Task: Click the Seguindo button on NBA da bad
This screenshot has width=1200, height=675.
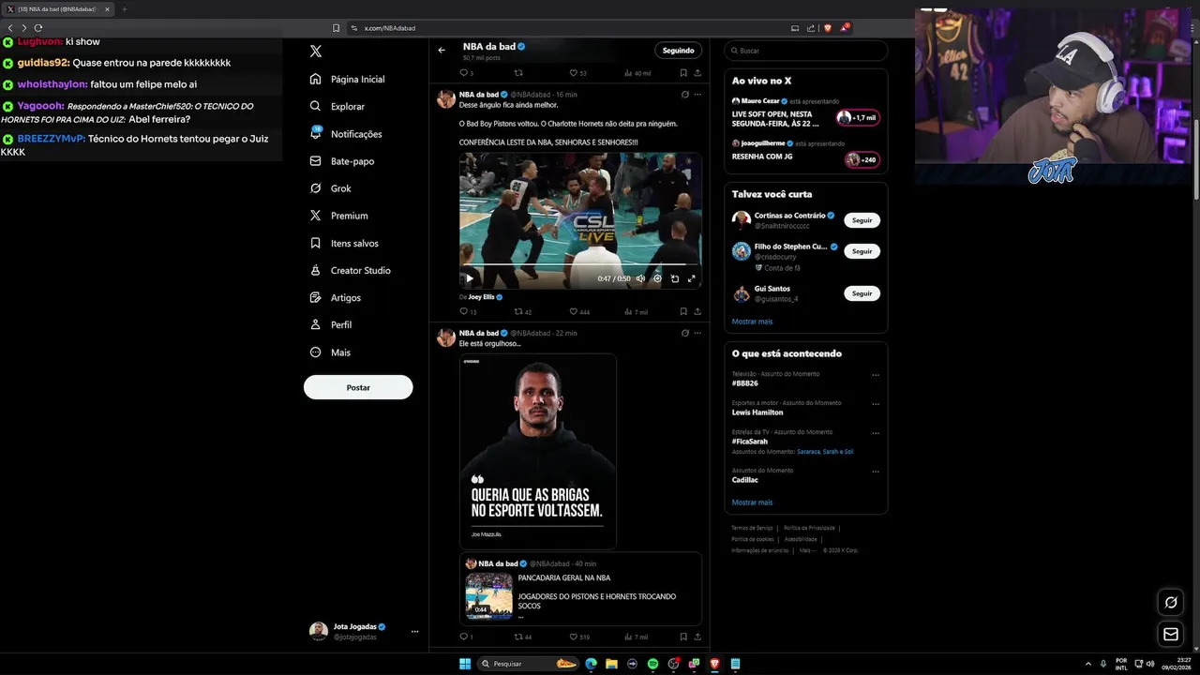Action: coord(678,51)
